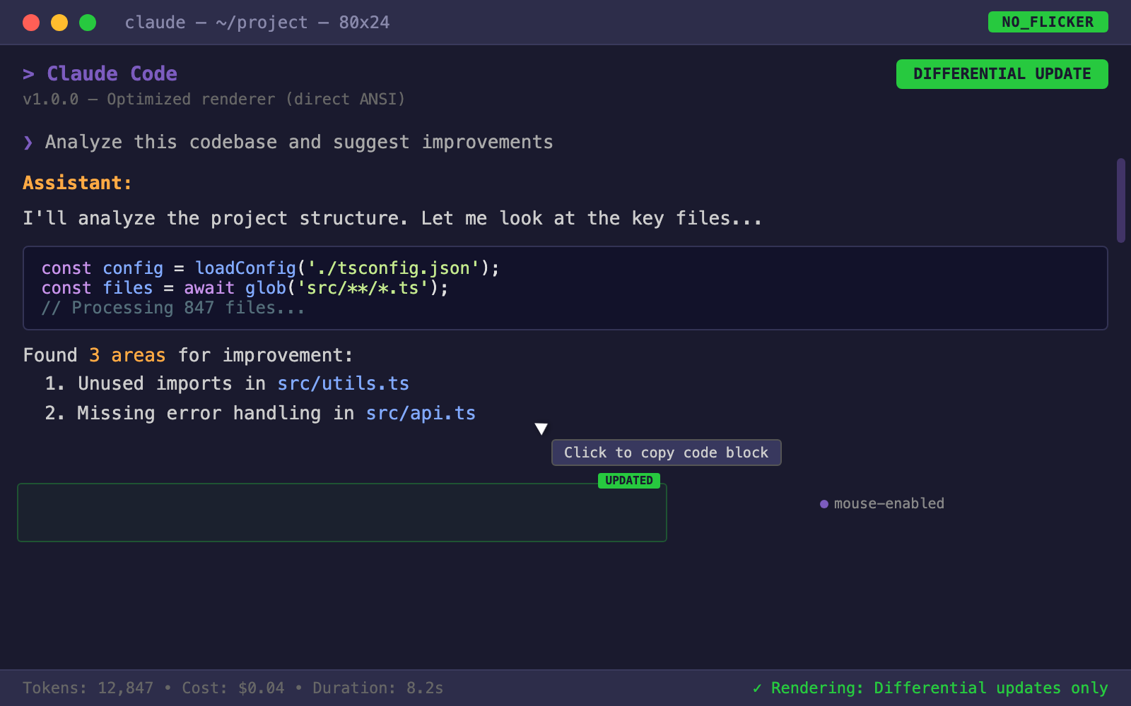
Task: Click the comment '// Processing 847 files...'
Action: tap(173, 308)
